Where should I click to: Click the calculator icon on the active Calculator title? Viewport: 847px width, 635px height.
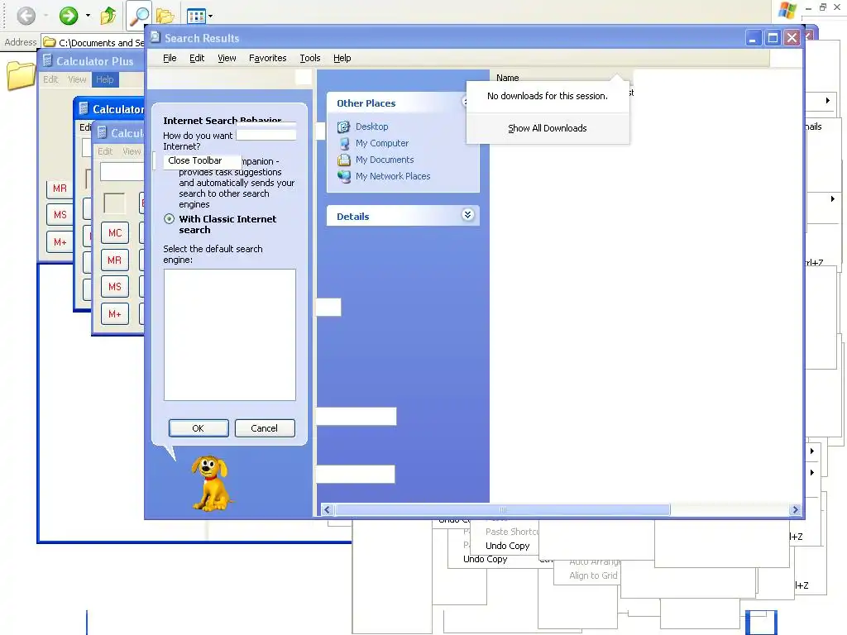[x=84, y=108]
